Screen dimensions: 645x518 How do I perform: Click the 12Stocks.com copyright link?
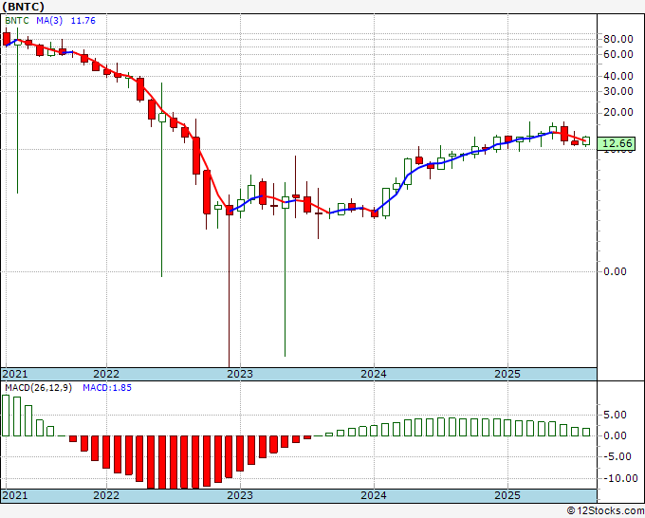point(605,511)
